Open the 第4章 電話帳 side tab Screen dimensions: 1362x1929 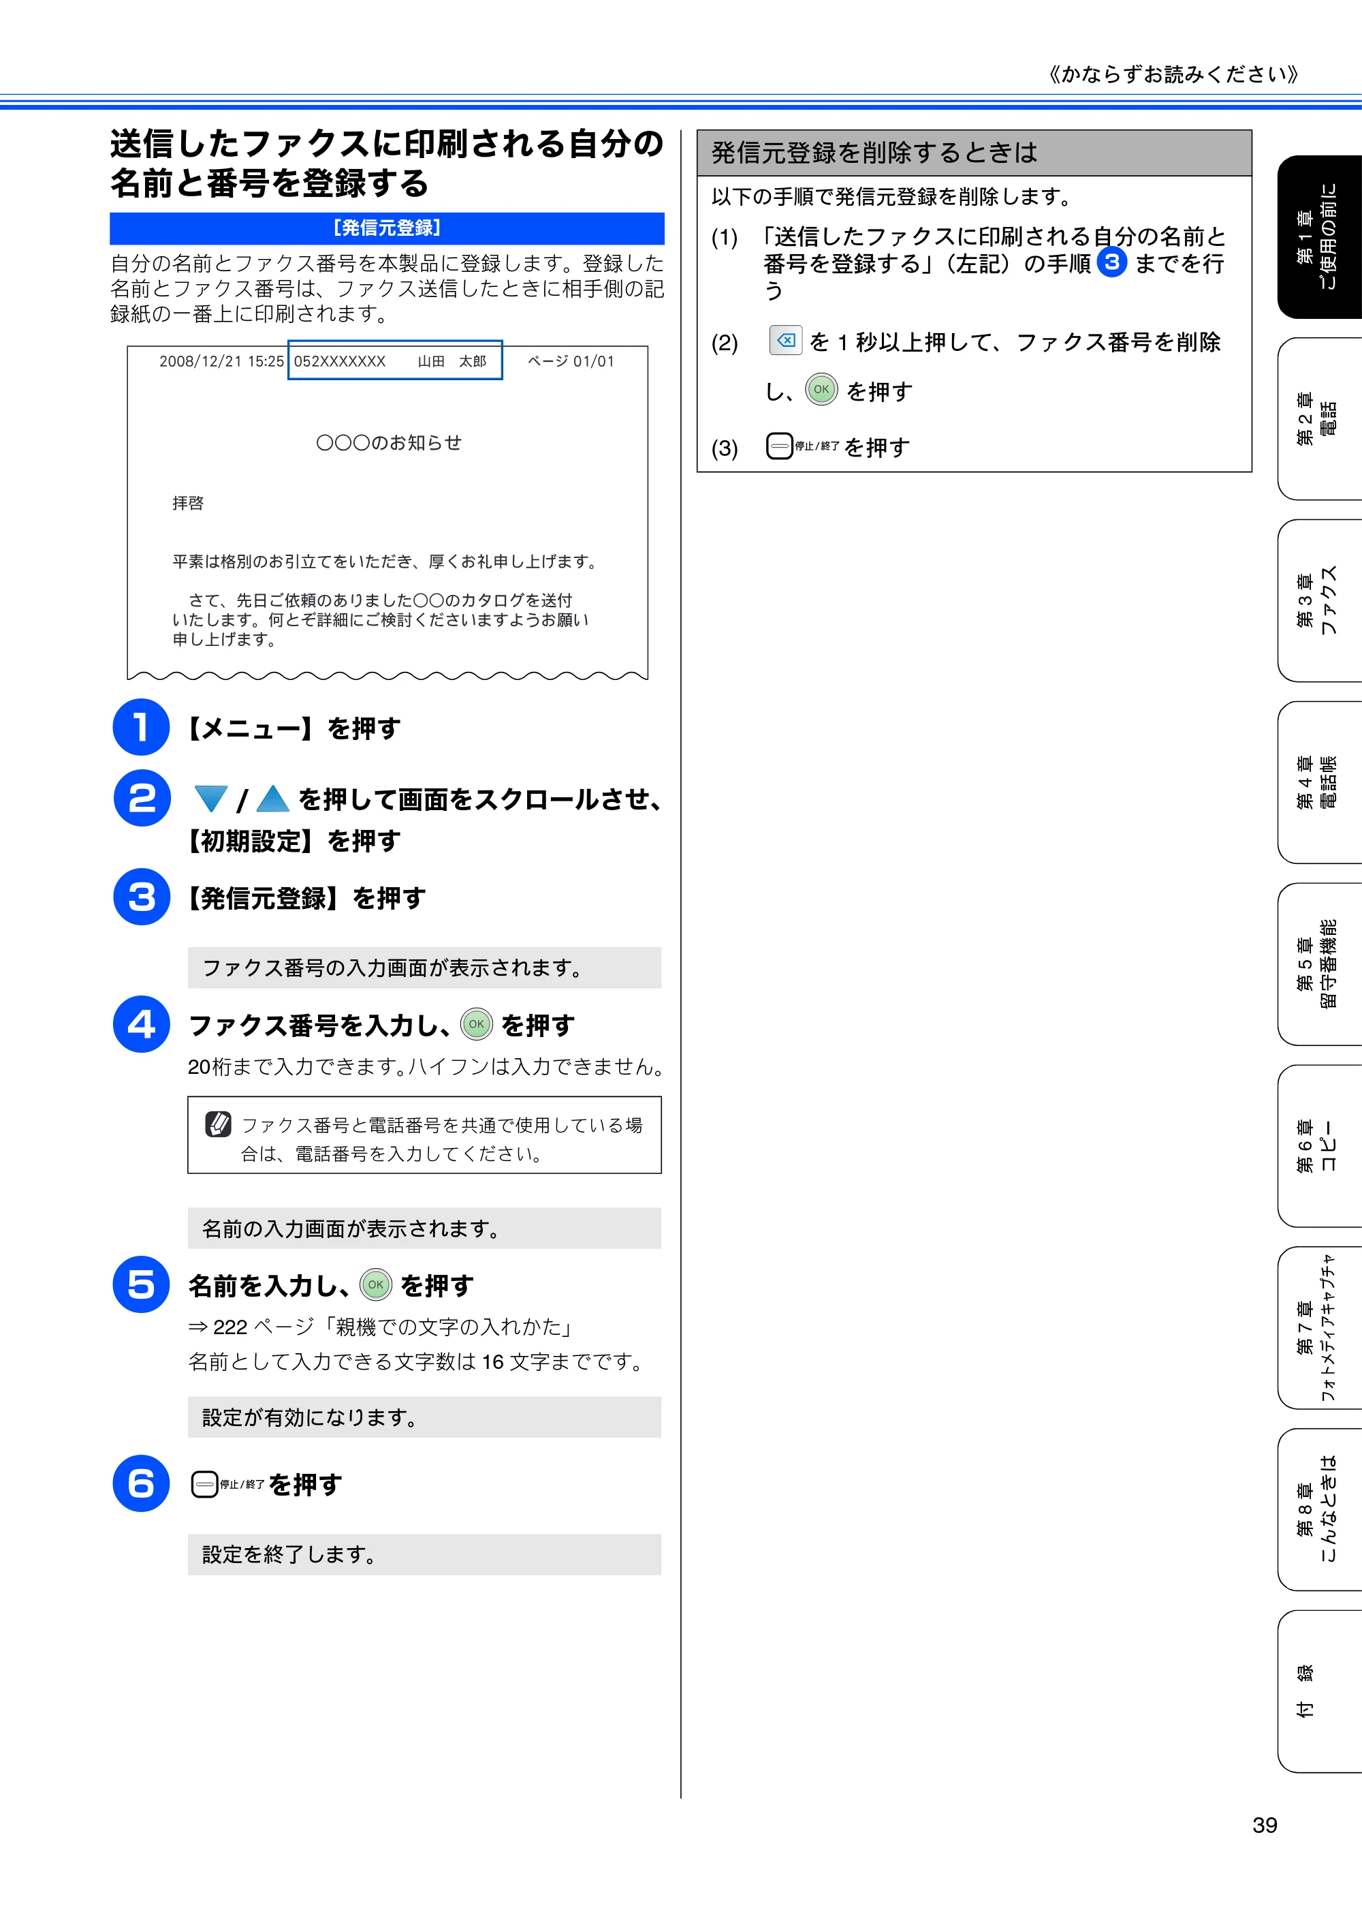pos(1319,782)
